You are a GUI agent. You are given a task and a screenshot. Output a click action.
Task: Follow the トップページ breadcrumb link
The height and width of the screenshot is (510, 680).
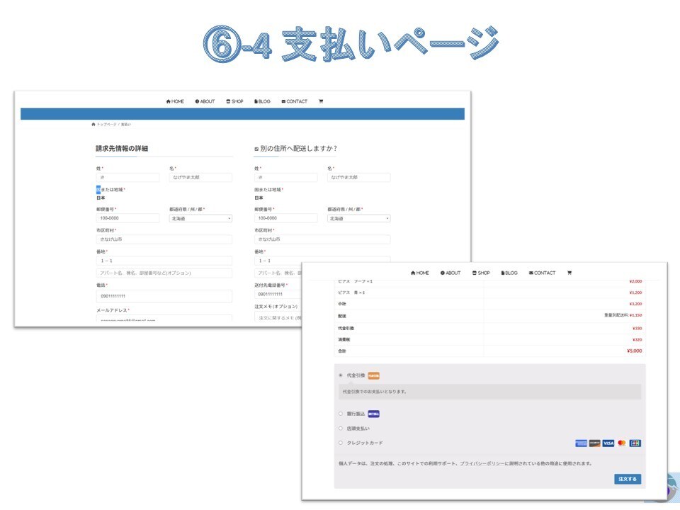click(x=107, y=125)
